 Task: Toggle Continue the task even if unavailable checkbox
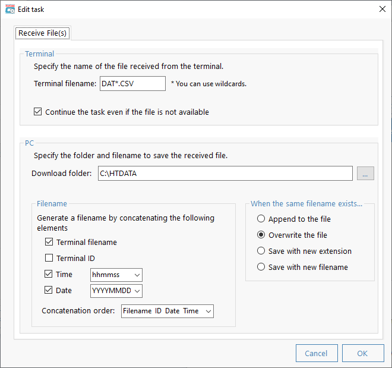[38, 112]
